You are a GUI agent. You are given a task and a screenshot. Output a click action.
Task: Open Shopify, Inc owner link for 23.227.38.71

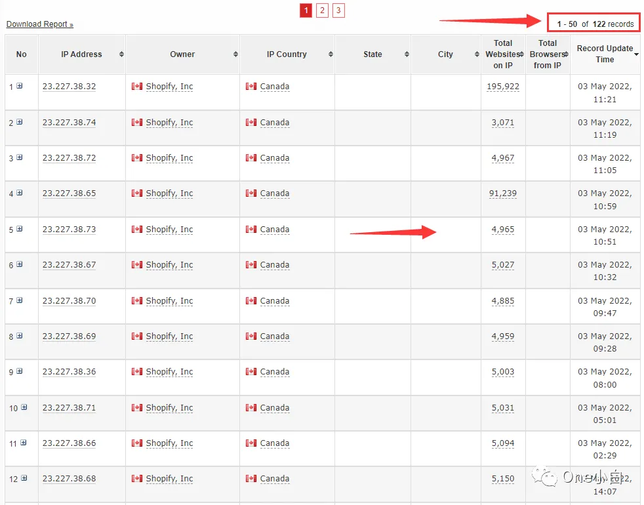tap(169, 408)
